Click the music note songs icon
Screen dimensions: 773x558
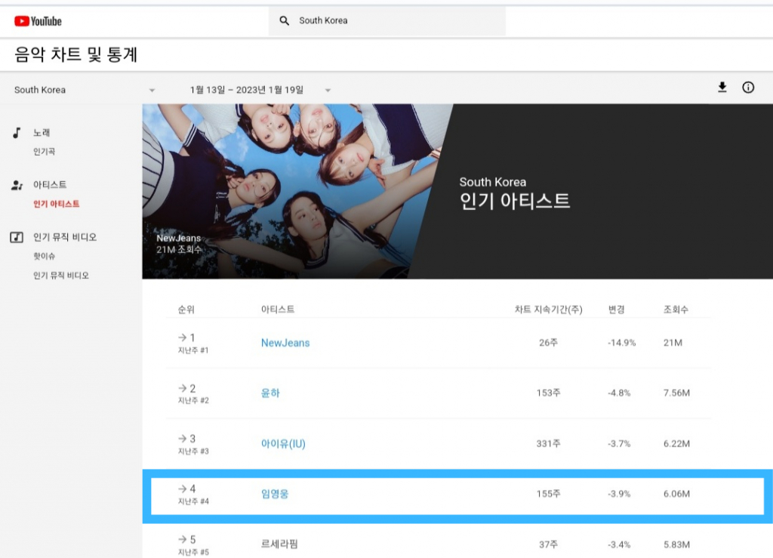click(17, 133)
